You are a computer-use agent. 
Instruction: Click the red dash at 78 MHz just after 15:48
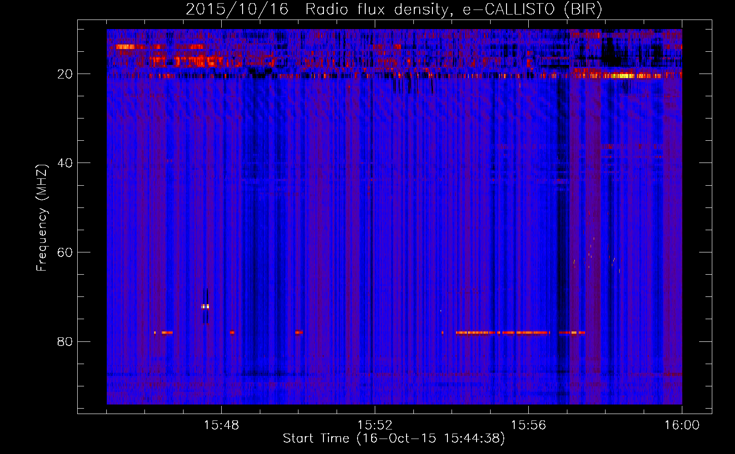click(232, 333)
